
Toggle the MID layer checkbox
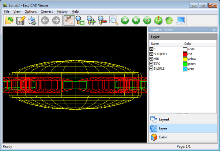pos(151,59)
